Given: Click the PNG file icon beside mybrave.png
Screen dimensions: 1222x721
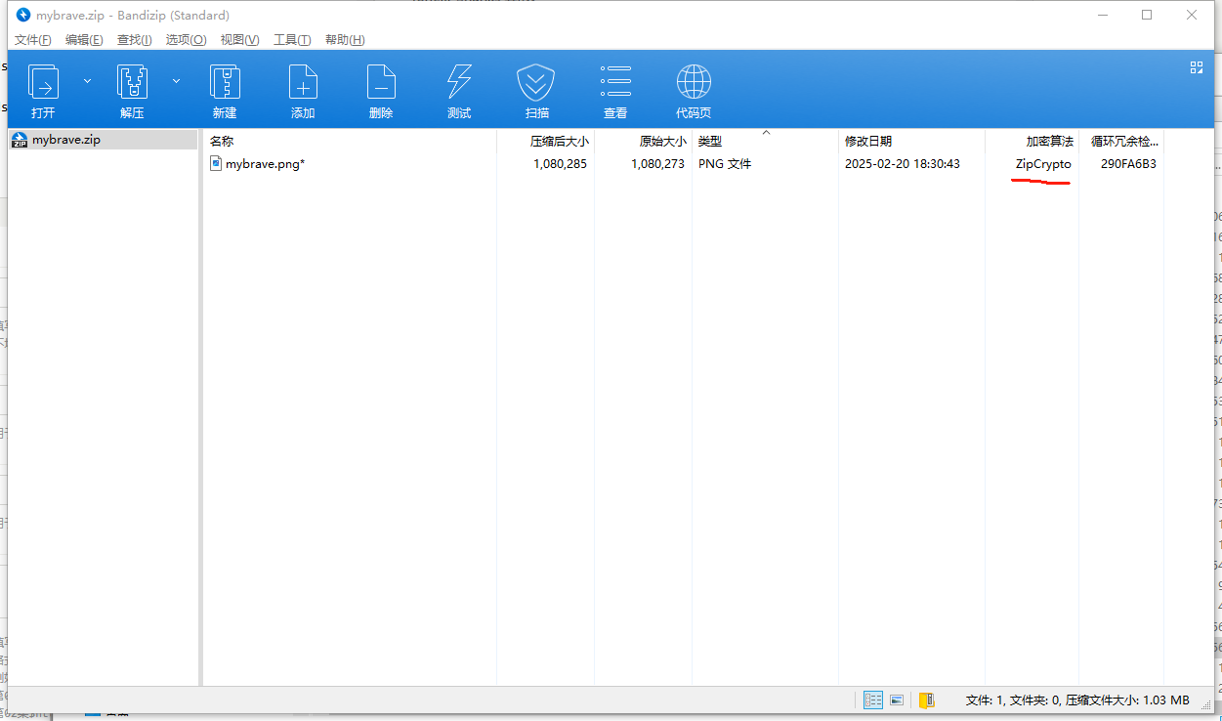Looking at the screenshot, I should pyautogui.click(x=216, y=163).
